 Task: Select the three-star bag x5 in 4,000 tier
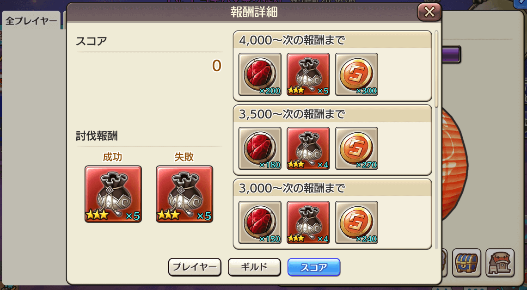308,74
